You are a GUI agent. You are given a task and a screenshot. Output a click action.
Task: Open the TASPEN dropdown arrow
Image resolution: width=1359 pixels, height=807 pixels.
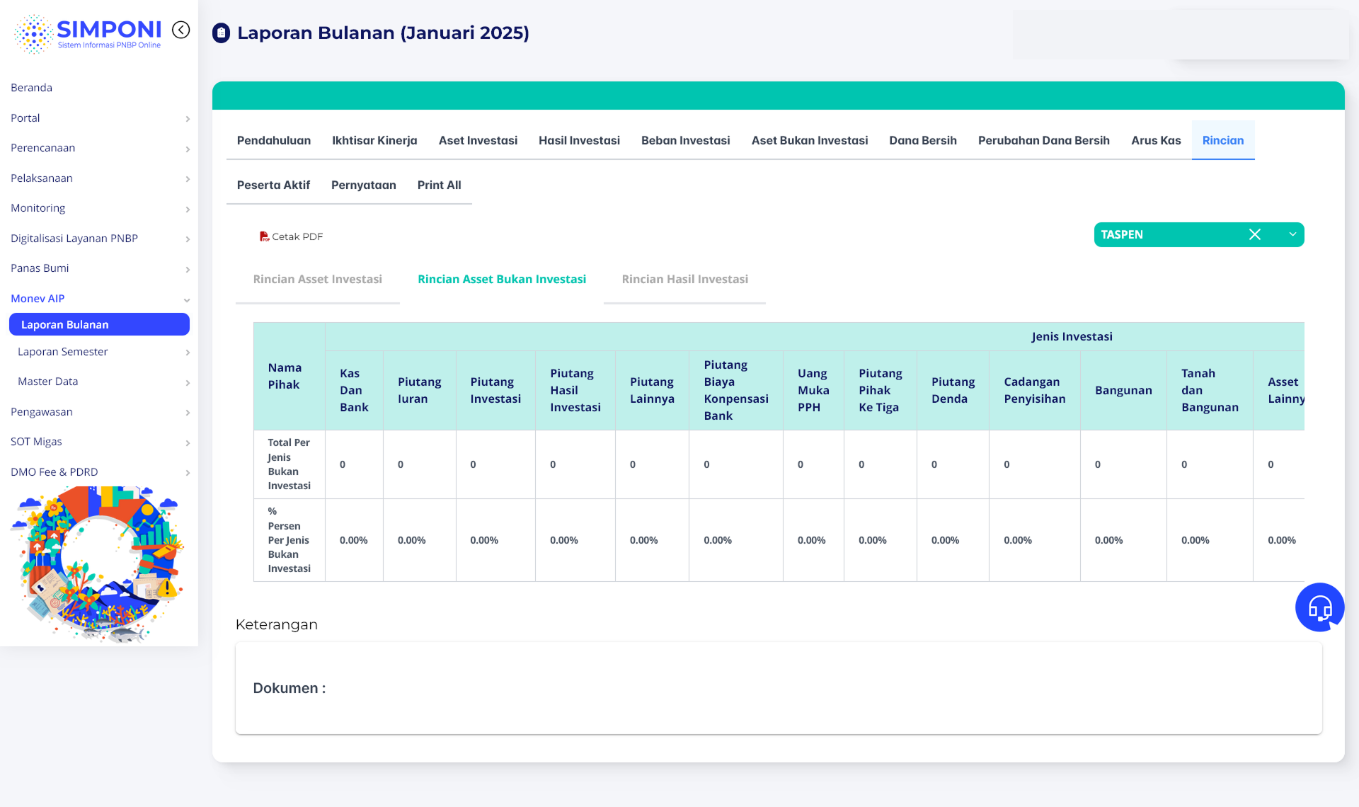tap(1292, 235)
